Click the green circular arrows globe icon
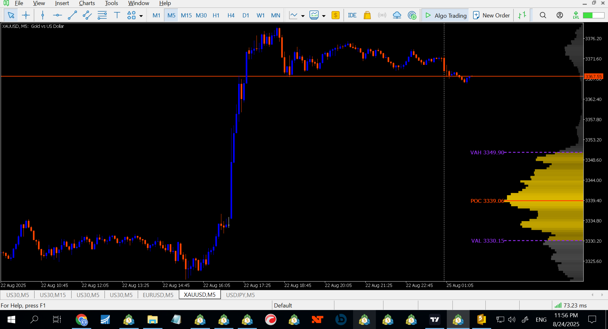 (x=412, y=15)
